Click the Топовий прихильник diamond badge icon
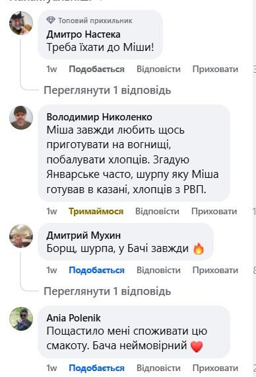 tap(51, 21)
